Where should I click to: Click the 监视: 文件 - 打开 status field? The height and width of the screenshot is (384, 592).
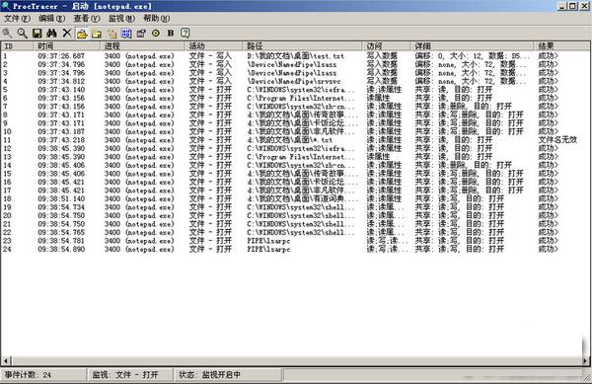(x=130, y=374)
